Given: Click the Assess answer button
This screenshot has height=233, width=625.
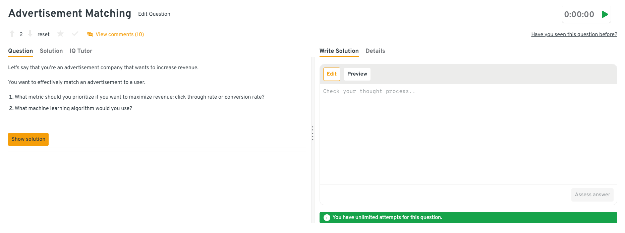Looking at the screenshot, I should tap(592, 195).
